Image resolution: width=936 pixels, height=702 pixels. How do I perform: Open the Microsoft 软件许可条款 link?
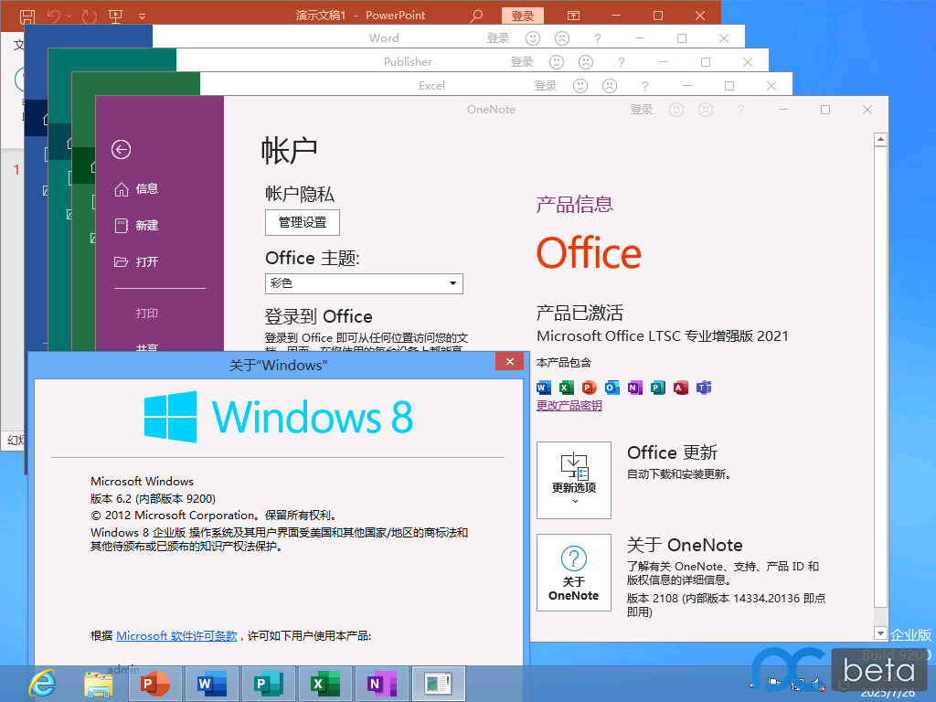[176, 636]
